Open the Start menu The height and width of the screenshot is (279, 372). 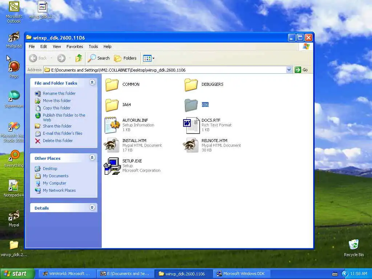click(x=17, y=274)
